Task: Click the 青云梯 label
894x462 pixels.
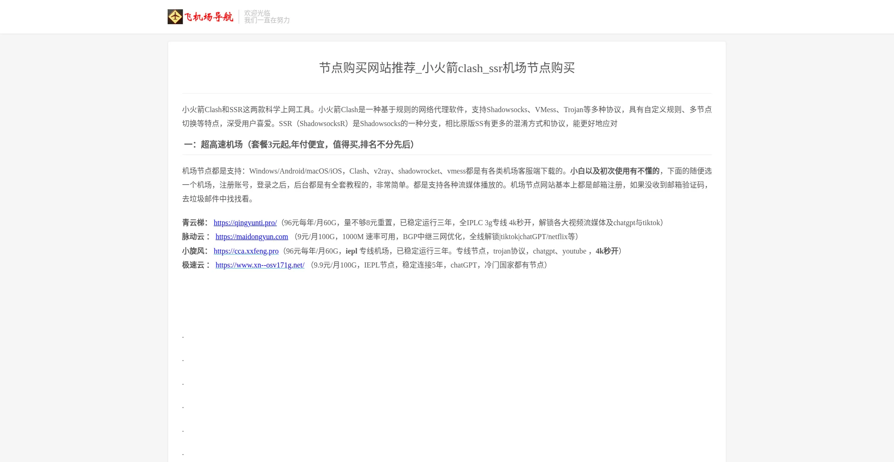Action: (x=195, y=223)
